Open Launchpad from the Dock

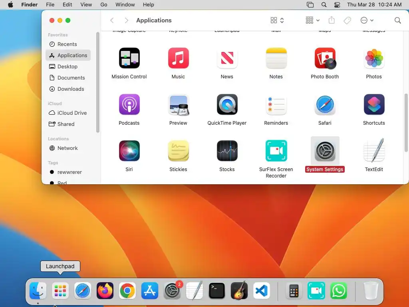pos(60,291)
